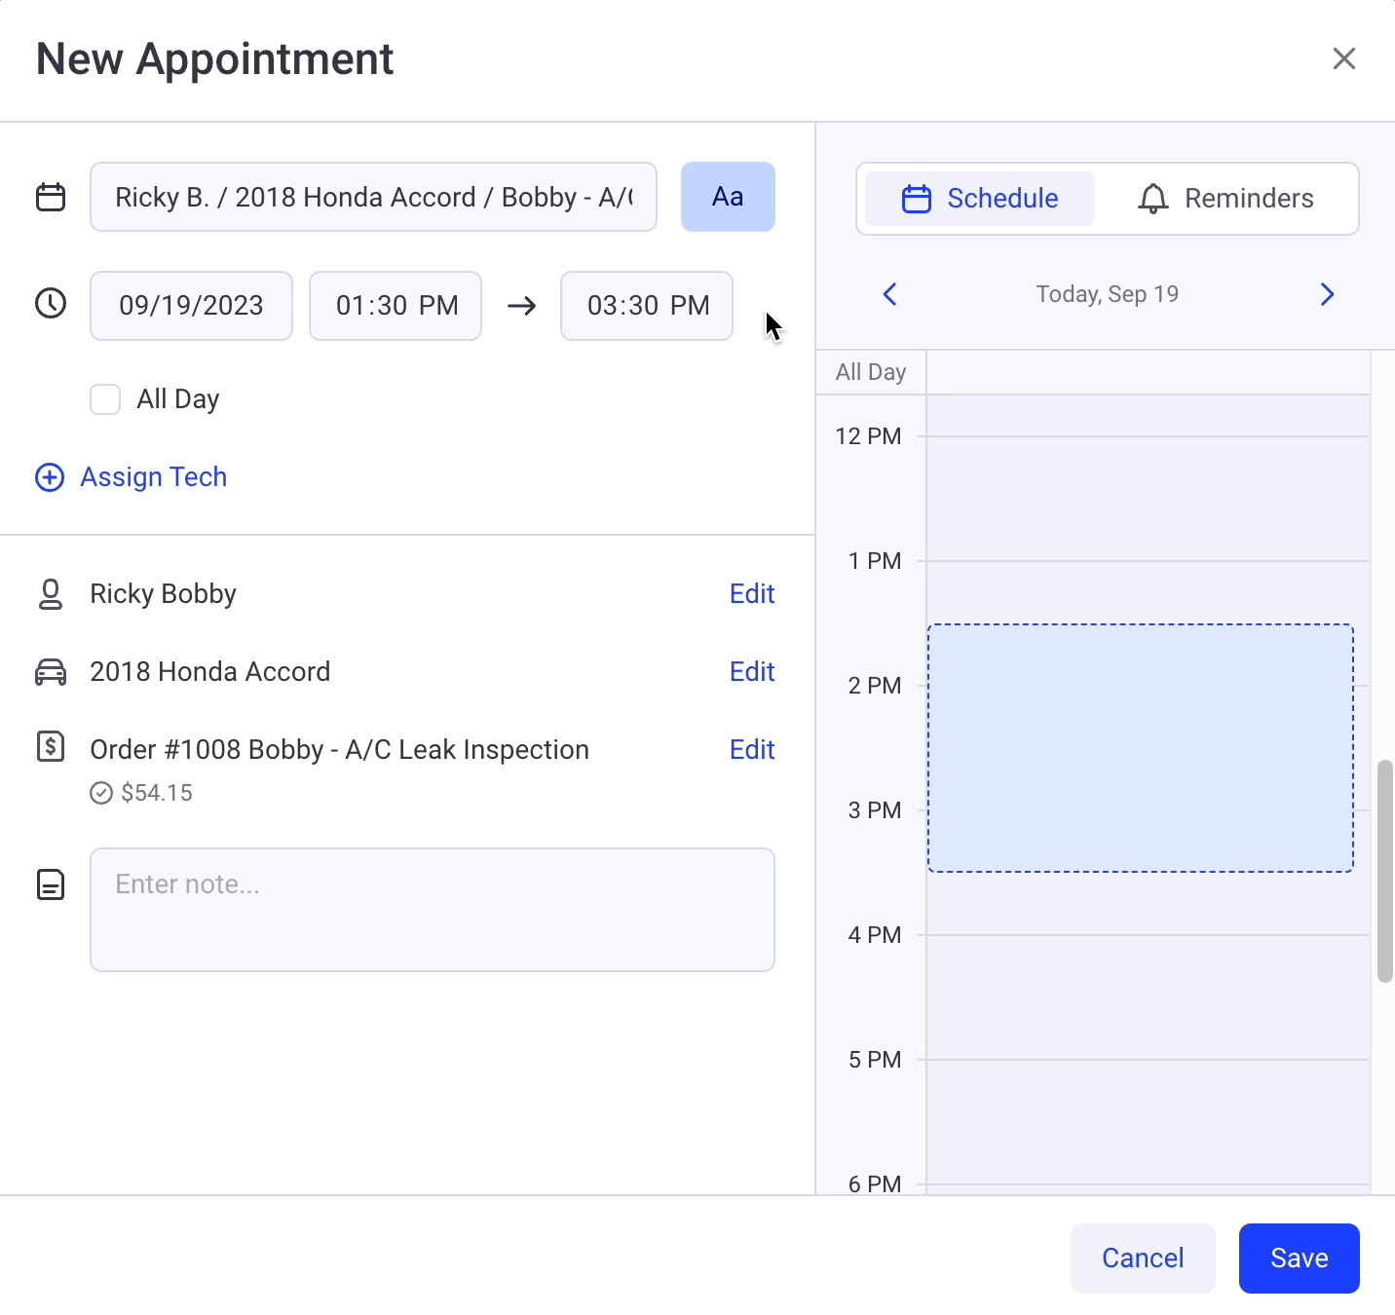Image resolution: width=1395 pixels, height=1315 pixels.
Task: Open the 09/19/2023 date picker
Action: 191,305
